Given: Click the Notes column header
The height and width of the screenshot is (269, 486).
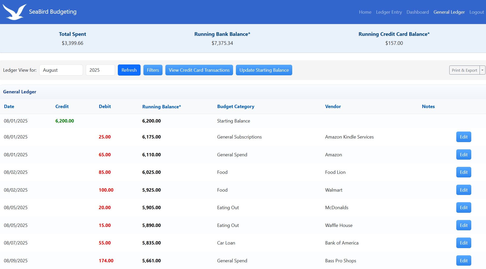Looking at the screenshot, I should [x=428, y=107].
